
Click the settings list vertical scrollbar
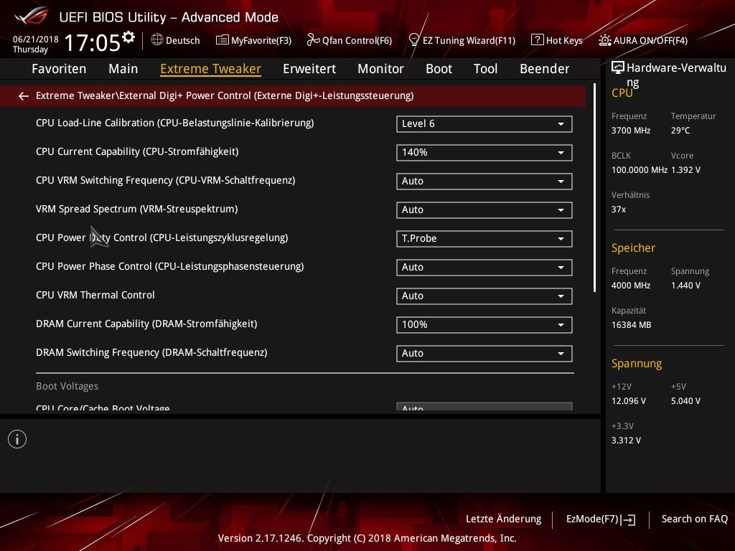coord(594,187)
